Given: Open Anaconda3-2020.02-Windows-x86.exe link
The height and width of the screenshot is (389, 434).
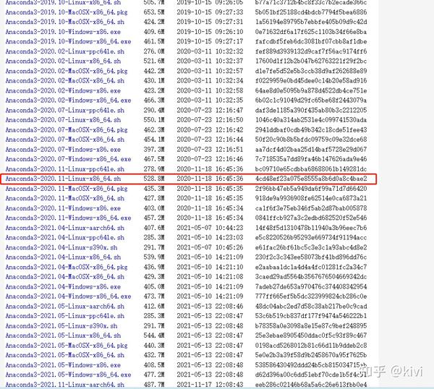Looking at the screenshot, I should pos(63,91).
